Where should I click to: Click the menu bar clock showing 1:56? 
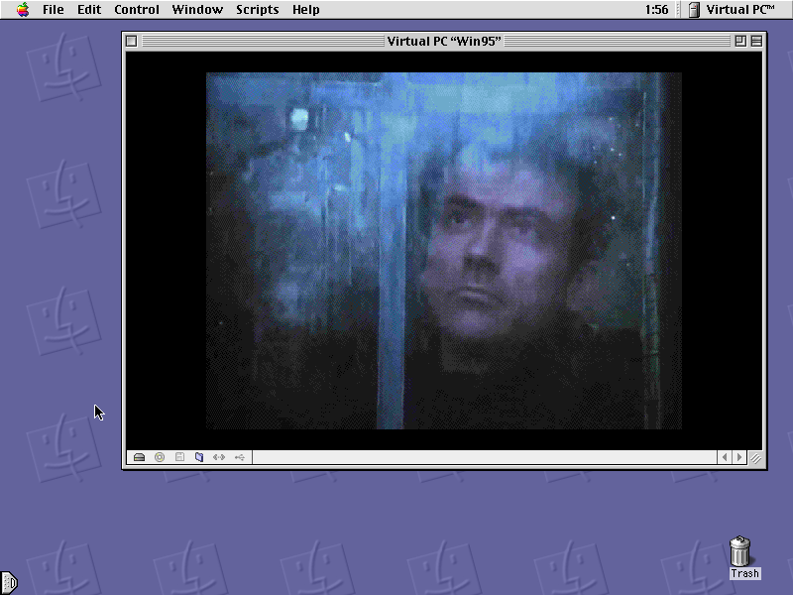click(656, 9)
